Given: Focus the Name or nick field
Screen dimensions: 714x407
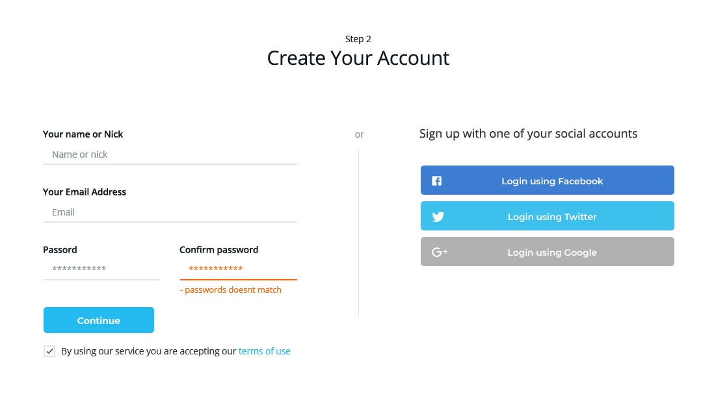Looking at the screenshot, I should pos(170,154).
